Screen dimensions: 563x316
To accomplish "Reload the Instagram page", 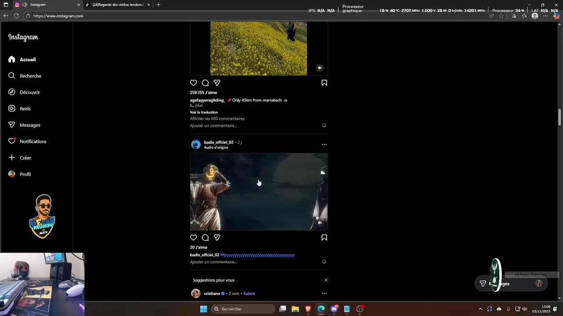I will click(16, 16).
